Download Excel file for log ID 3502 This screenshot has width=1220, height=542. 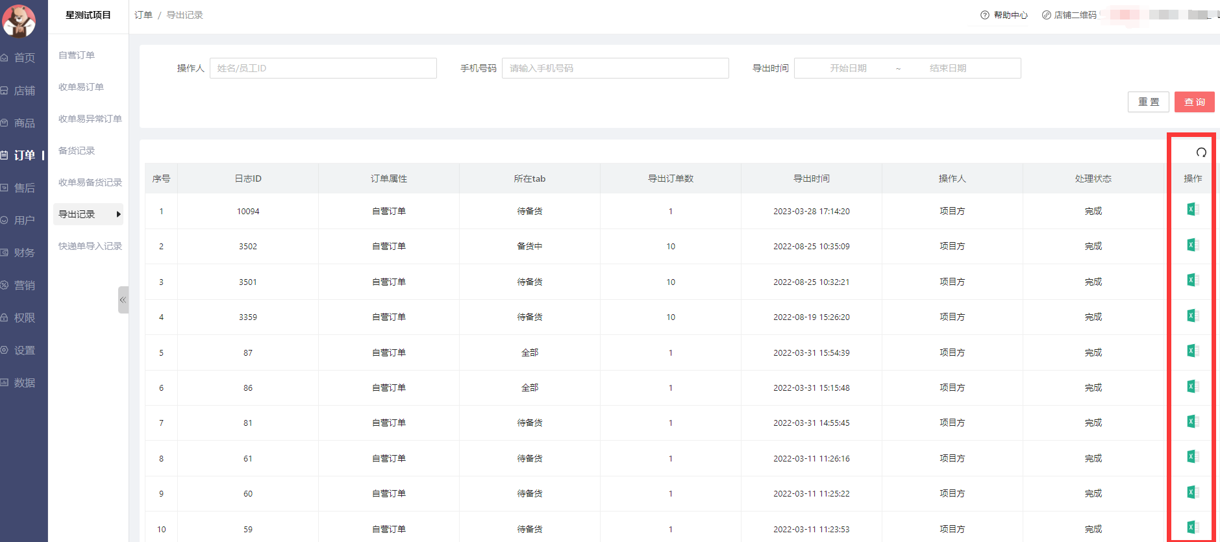coord(1192,245)
